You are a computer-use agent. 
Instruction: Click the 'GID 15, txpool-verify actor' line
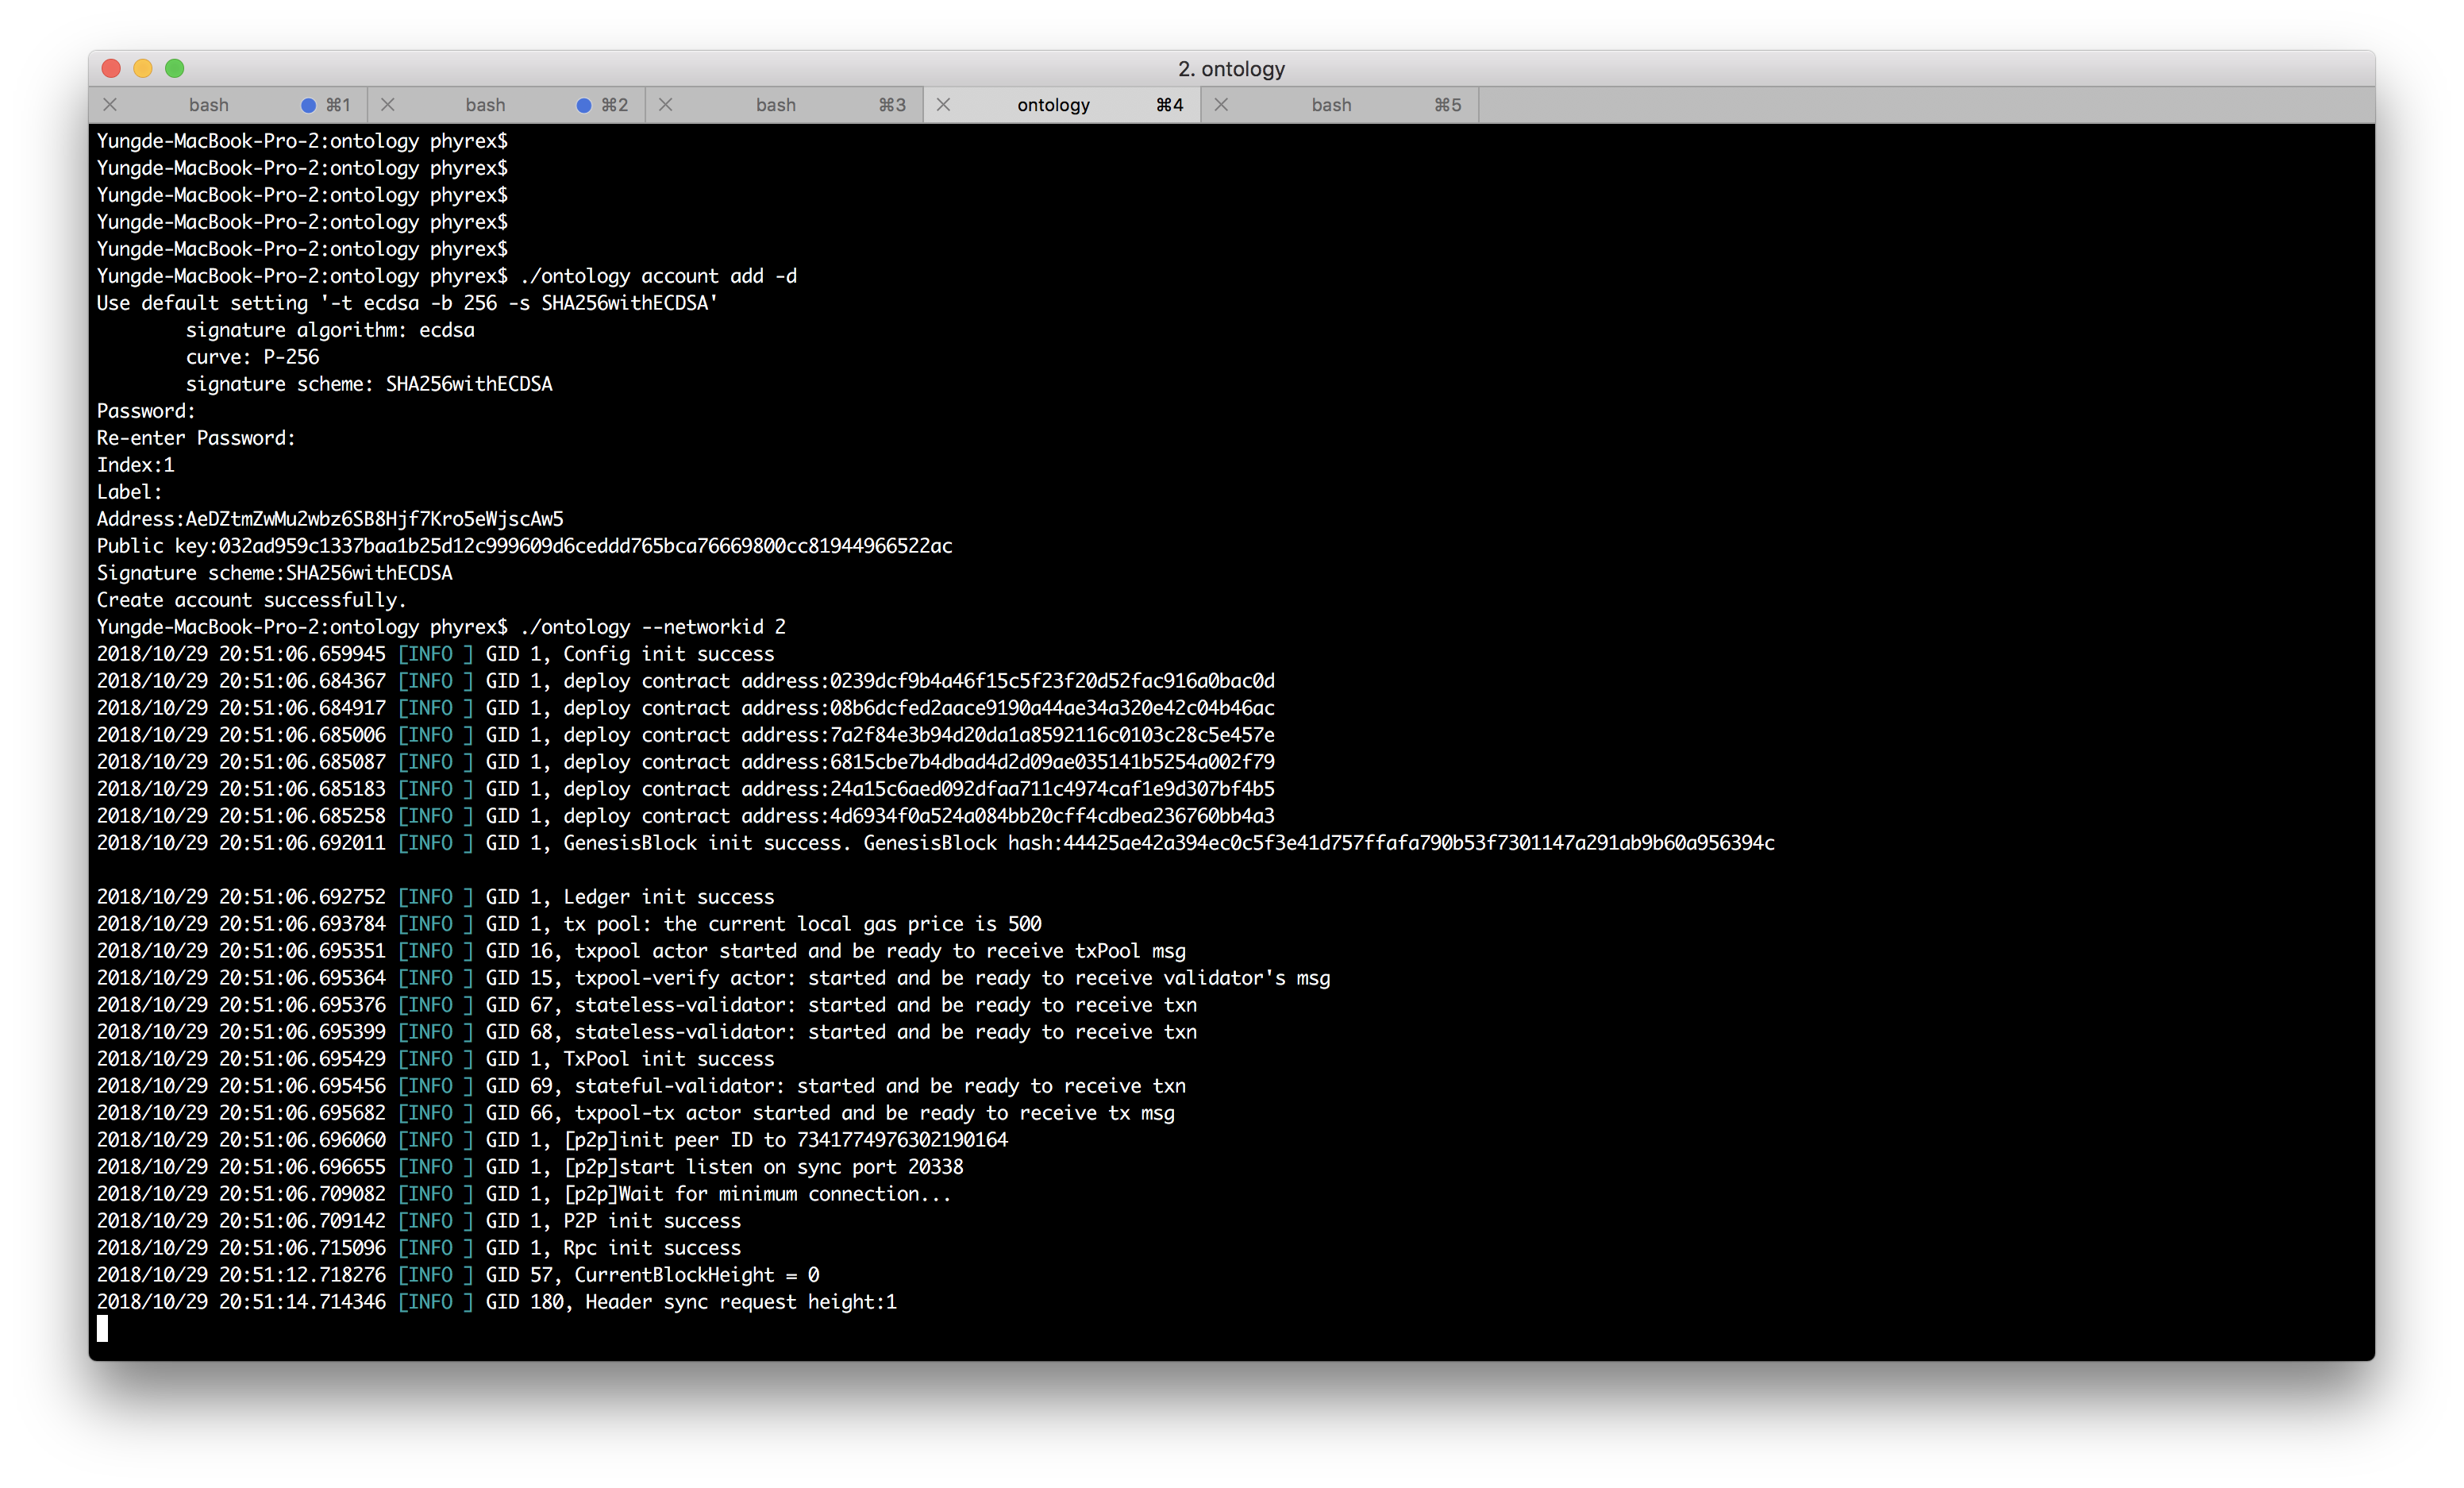713,978
